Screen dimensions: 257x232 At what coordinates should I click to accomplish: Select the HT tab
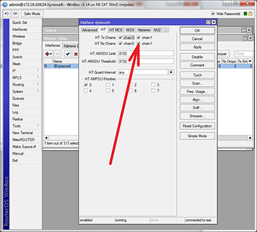pyautogui.click(x=103, y=30)
